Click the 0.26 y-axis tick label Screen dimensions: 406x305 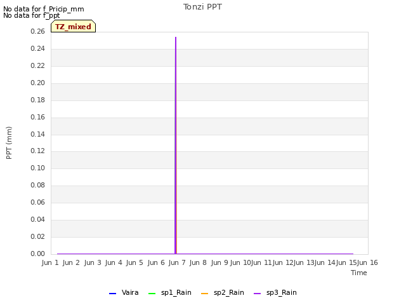coord(38,31)
